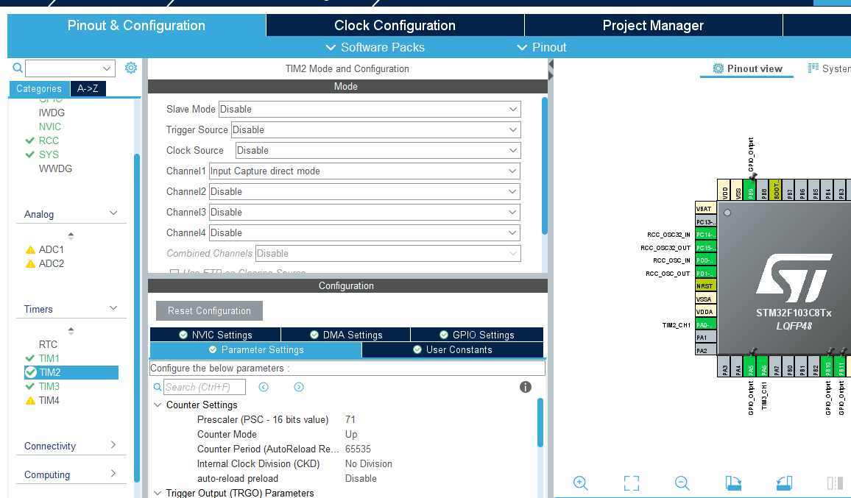Click the PB9 GPIO output pin

[x=751, y=190]
